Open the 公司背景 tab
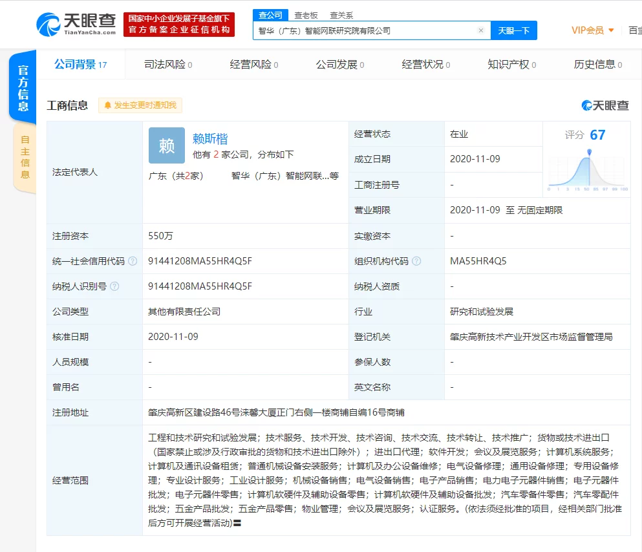642x552 pixels. pyautogui.click(x=81, y=65)
